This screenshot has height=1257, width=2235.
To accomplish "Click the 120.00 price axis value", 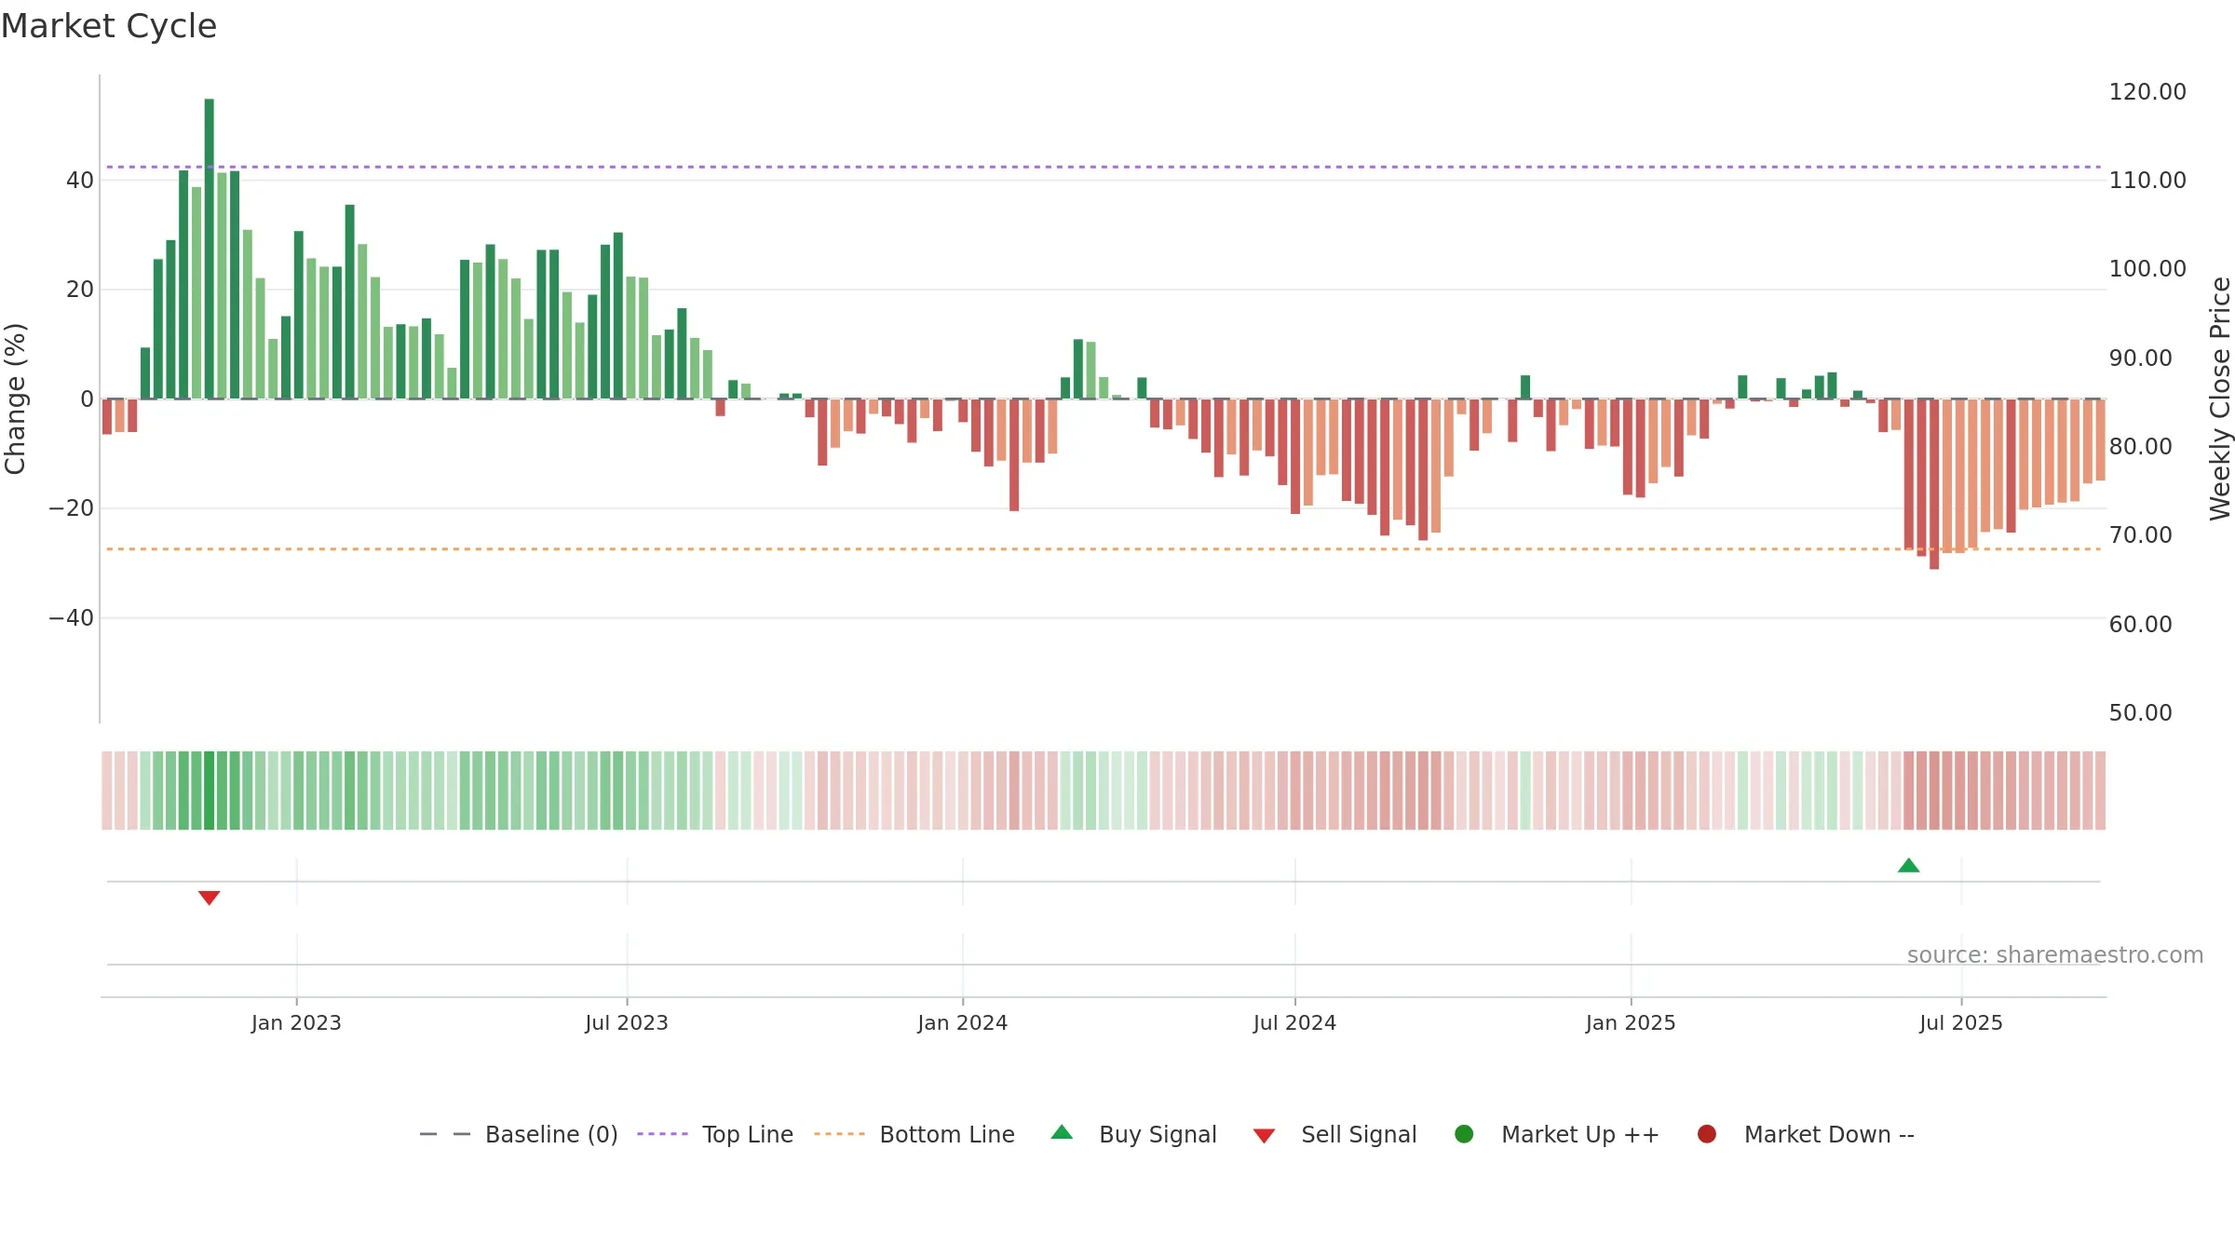I will [x=2147, y=91].
